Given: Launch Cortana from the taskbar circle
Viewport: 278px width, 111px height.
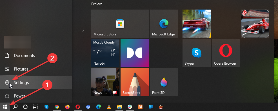Looking at the screenshot, I should [25, 107].
